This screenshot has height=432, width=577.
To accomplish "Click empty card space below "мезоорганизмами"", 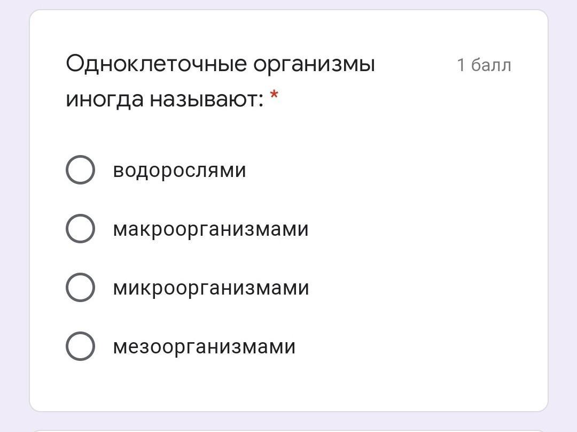I will pos(288,386).
